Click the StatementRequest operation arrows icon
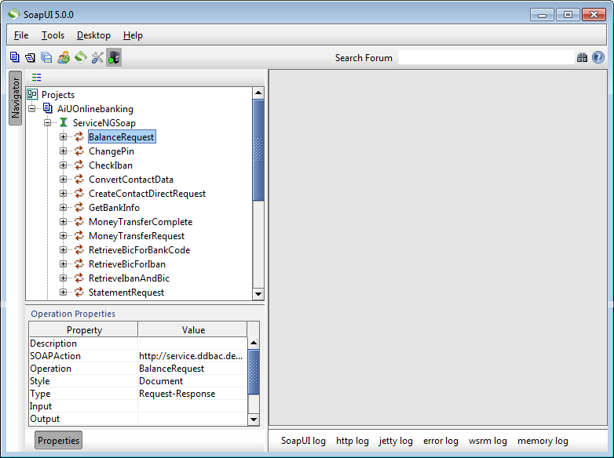Image resolution: width=614 pixels, height=458 pixels. point(79,292)
